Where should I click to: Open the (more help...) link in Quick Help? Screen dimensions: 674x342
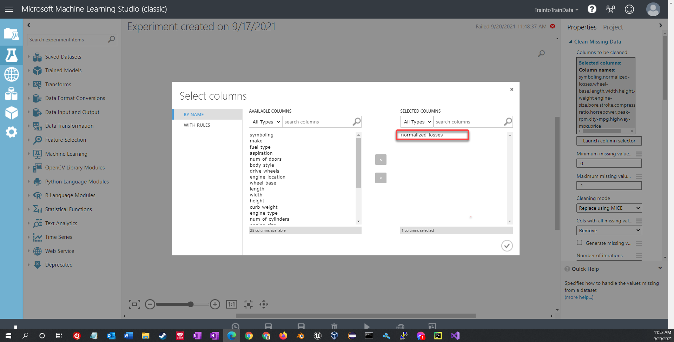point(578,297)
